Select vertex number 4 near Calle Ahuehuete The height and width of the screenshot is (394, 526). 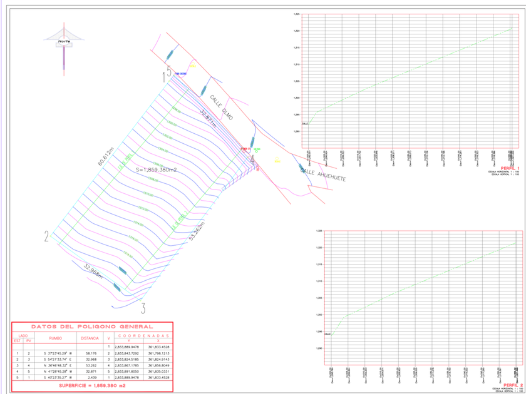(252, 160)
